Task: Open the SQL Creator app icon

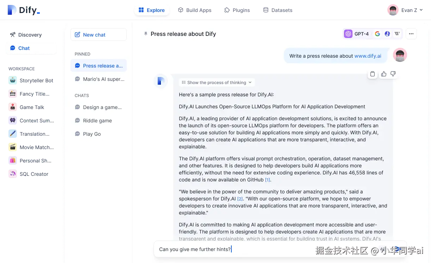Action: click(13, 174)
